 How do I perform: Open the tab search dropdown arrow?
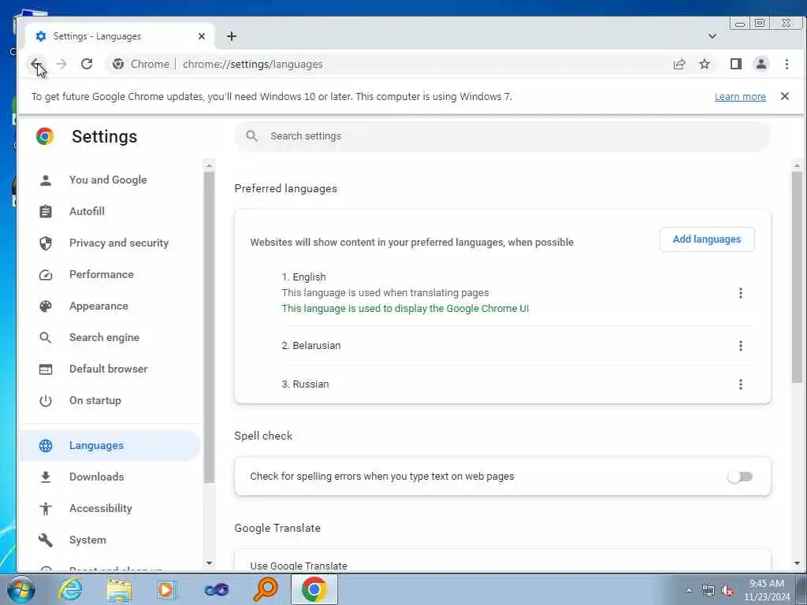(x=712, y=36)
